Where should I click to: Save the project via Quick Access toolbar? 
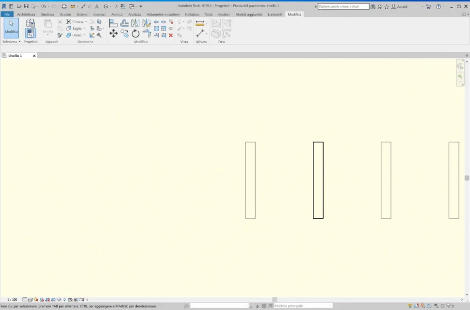click(27, 6)
